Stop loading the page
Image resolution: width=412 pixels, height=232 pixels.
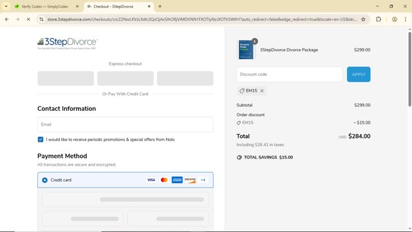pos(28,19)
